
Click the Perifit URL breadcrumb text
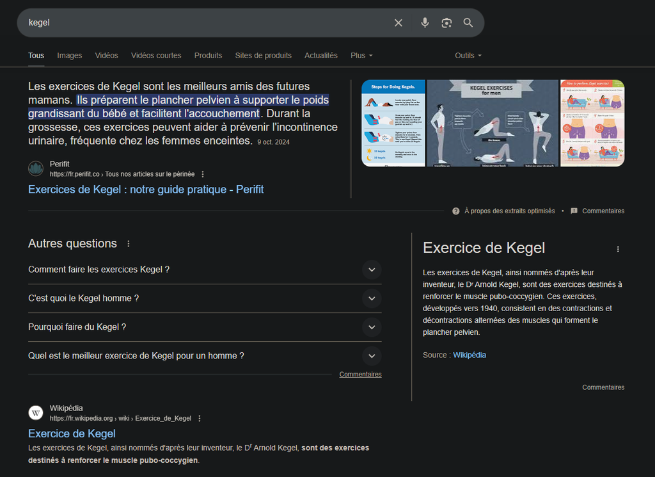tap(122, 174)
